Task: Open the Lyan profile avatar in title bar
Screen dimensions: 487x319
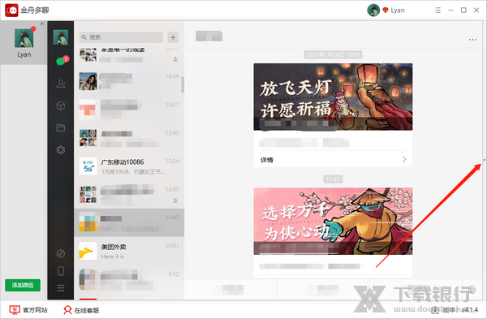Action: coord(373,11)
